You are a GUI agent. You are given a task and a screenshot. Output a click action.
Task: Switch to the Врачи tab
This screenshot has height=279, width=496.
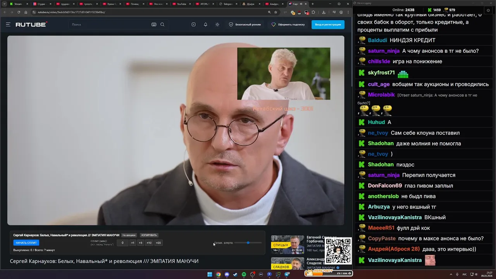click(112, 4)
